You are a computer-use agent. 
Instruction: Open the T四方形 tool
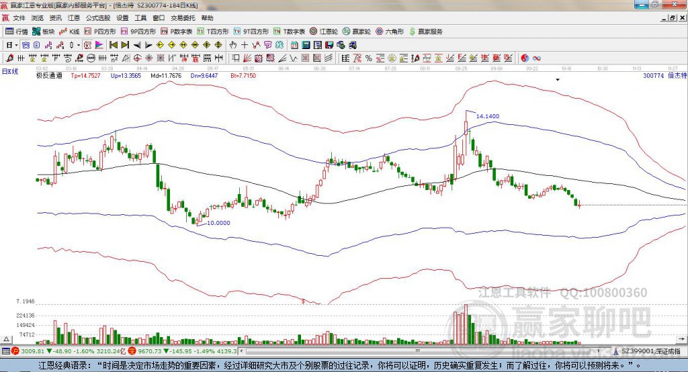tap(213, 32)
